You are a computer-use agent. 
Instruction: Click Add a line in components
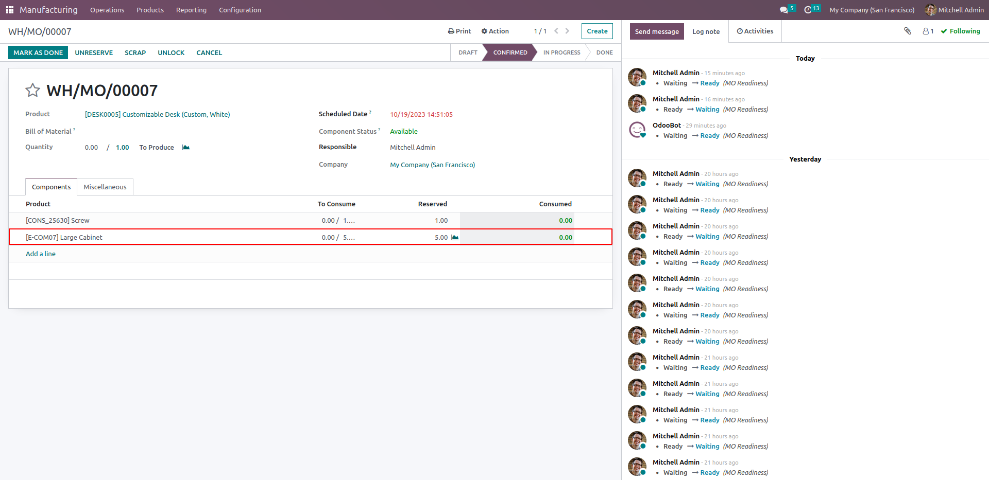tap(41, 254)
